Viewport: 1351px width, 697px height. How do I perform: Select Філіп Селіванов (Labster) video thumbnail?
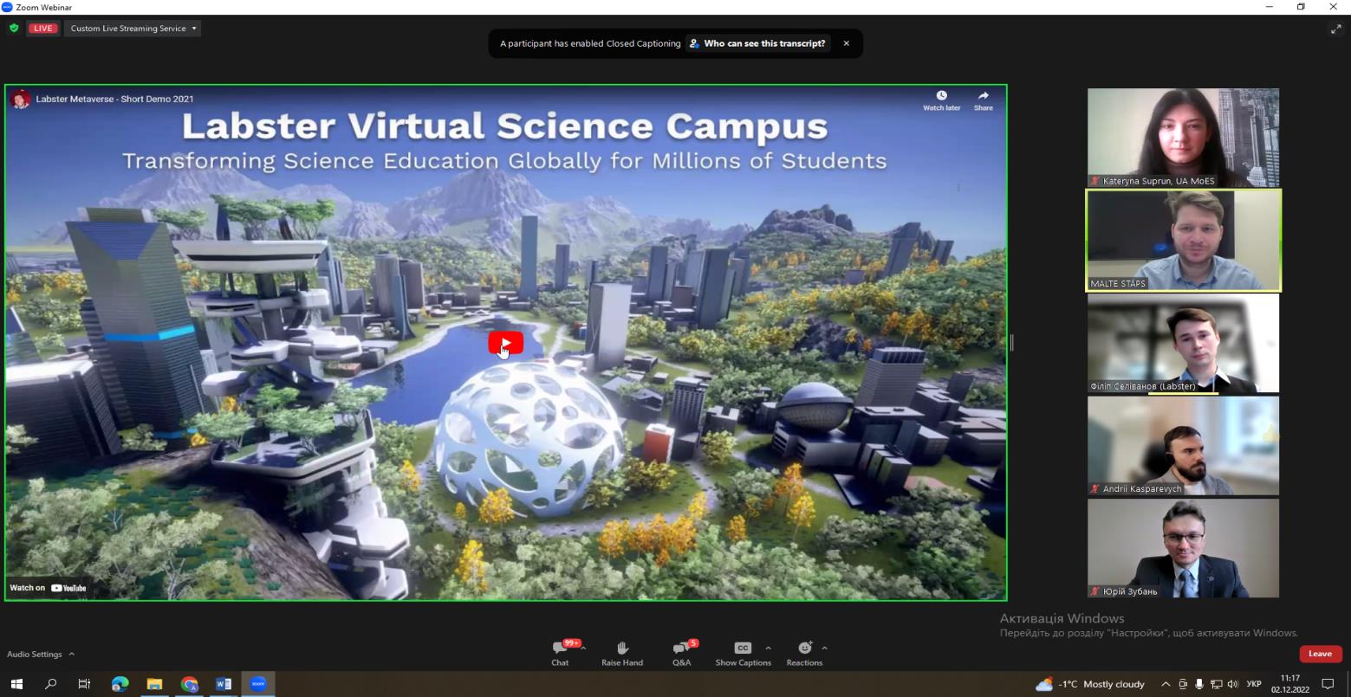coord(1183,343)
